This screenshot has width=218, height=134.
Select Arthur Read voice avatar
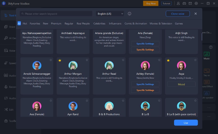tap(109, 65)
